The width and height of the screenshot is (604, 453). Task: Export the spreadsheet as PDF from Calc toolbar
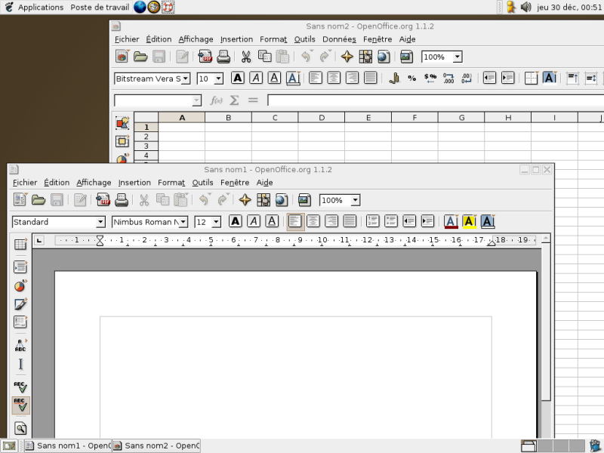[x=205, y=57]
